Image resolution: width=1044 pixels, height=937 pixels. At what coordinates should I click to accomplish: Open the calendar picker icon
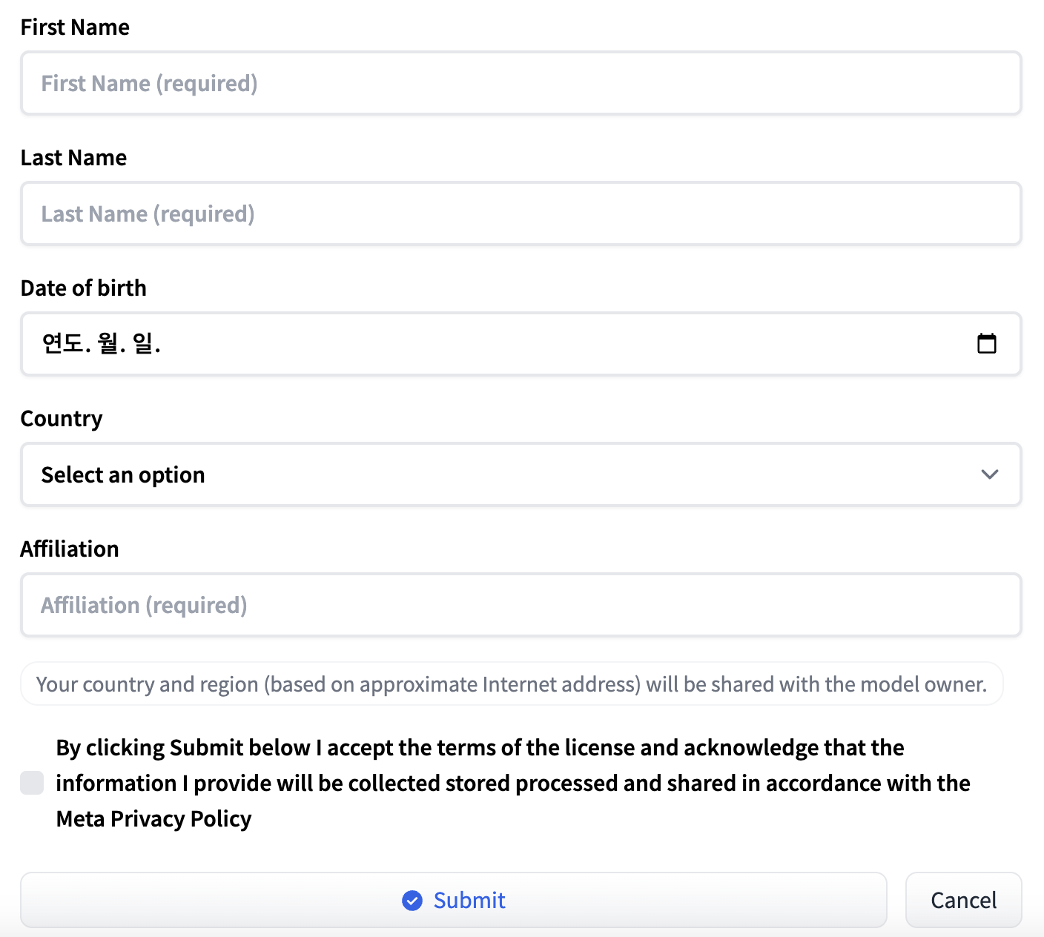[986, 343]
